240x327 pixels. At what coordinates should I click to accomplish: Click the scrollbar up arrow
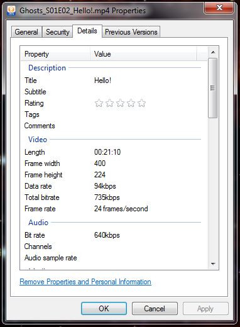(x=213, y=52)
